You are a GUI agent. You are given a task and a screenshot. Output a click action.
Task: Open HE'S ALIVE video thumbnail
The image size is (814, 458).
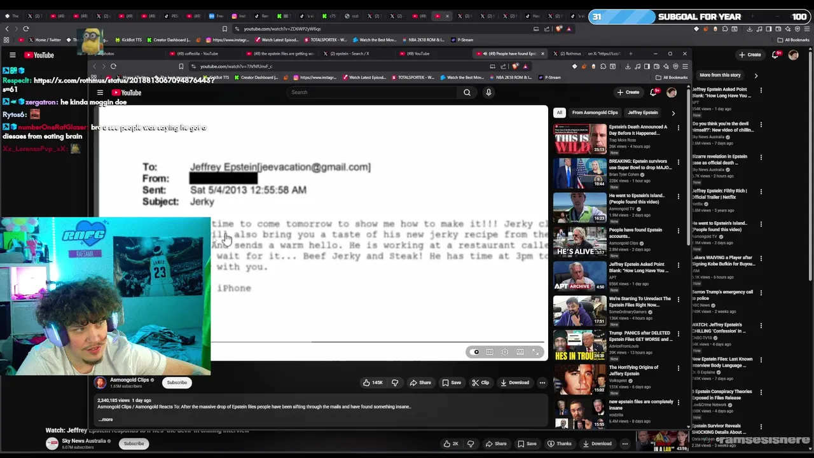pyautogui.click(x=580, y=242)
